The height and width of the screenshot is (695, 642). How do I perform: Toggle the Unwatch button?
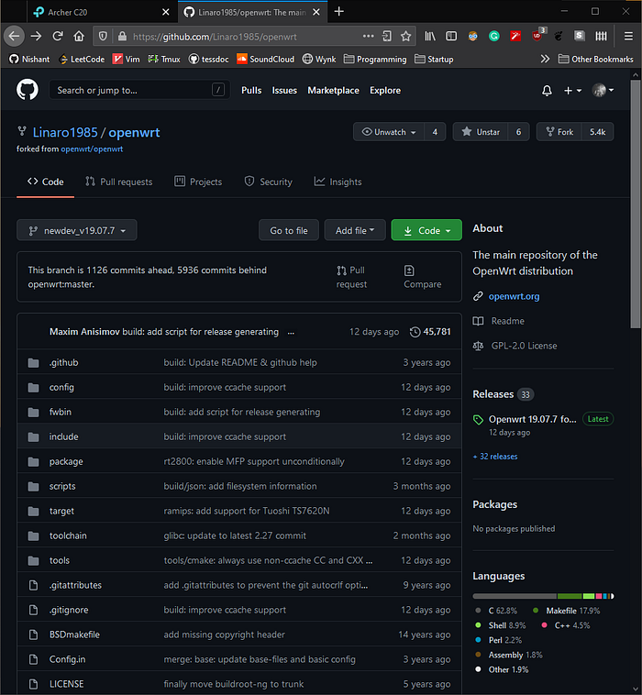point(389,132)
